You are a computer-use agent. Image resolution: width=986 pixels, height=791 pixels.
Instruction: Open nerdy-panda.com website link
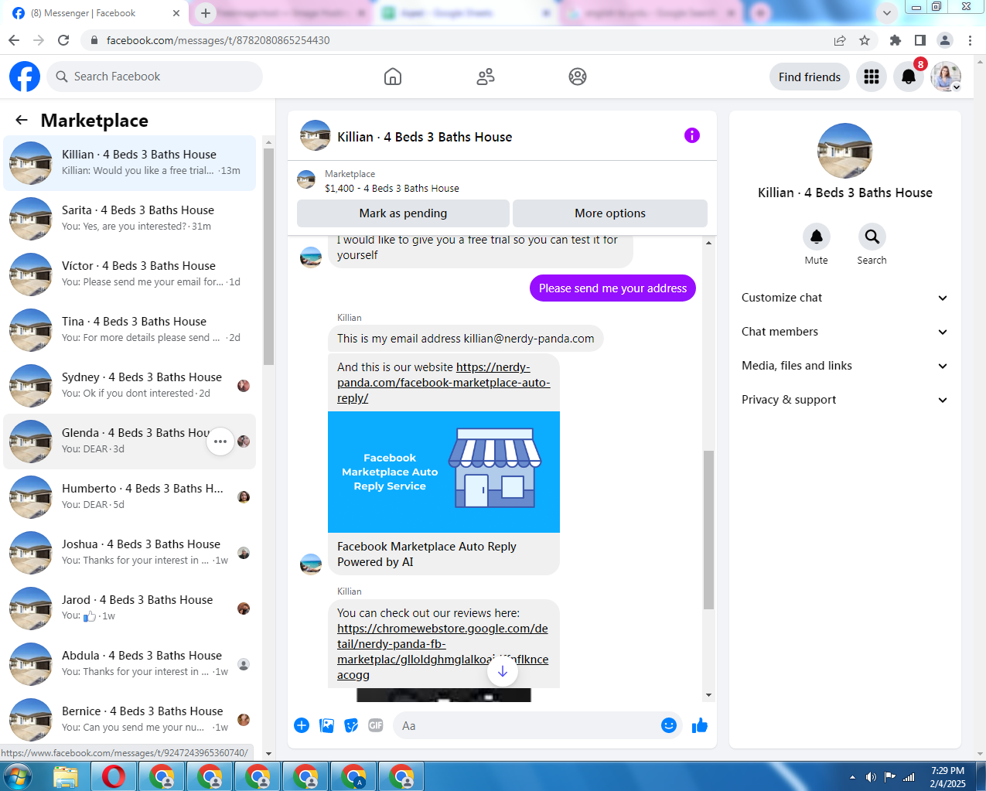444,383
